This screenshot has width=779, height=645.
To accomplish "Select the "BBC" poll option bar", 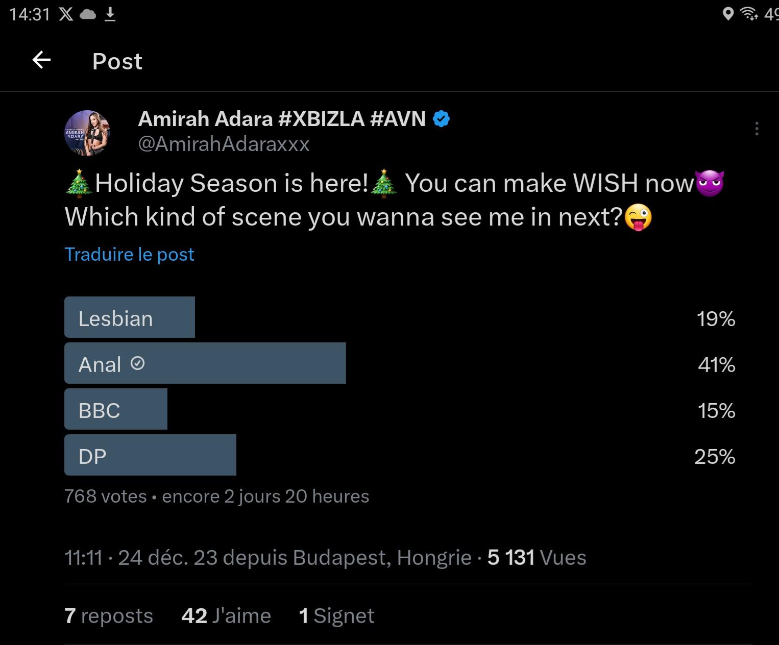I will point(116,409).
